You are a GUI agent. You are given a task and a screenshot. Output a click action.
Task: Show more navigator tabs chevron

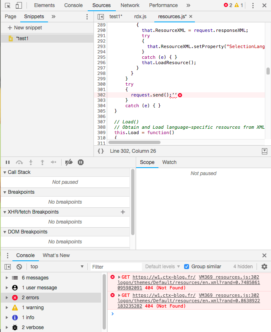[x=53, y=17]
